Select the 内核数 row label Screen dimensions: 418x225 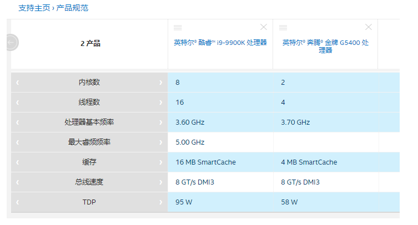click(89, 82)
